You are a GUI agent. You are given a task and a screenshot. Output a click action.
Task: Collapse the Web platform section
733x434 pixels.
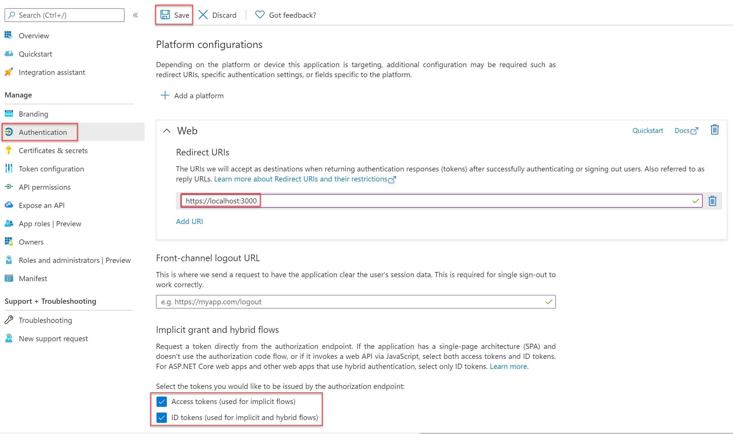click(166, 131)
